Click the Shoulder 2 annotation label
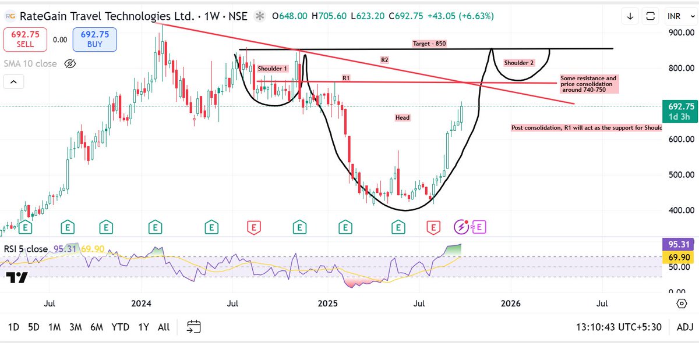This screenshot has width=699, height=343. coord(520,63)
